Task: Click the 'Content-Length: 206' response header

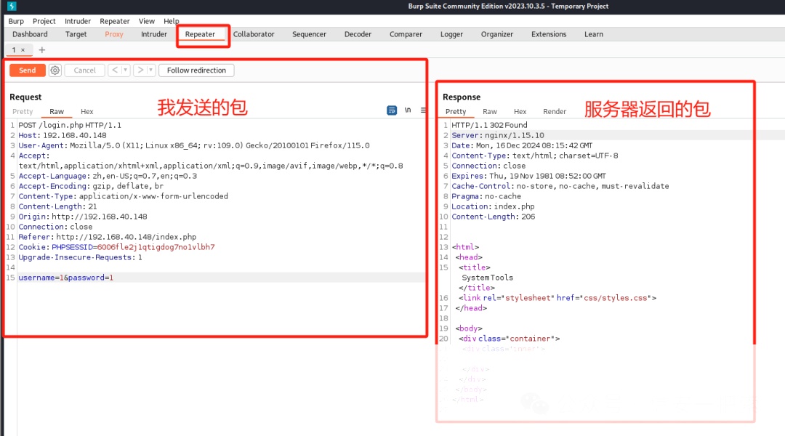Action: 494,217
